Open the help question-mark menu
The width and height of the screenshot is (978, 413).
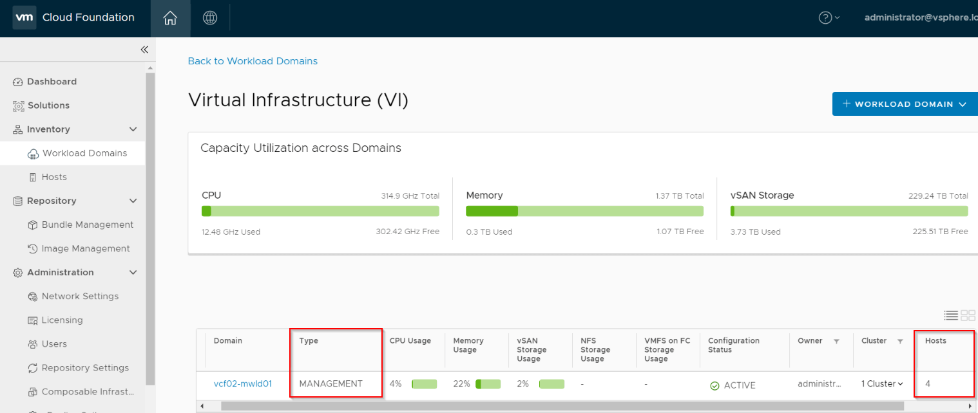[829, 18]
